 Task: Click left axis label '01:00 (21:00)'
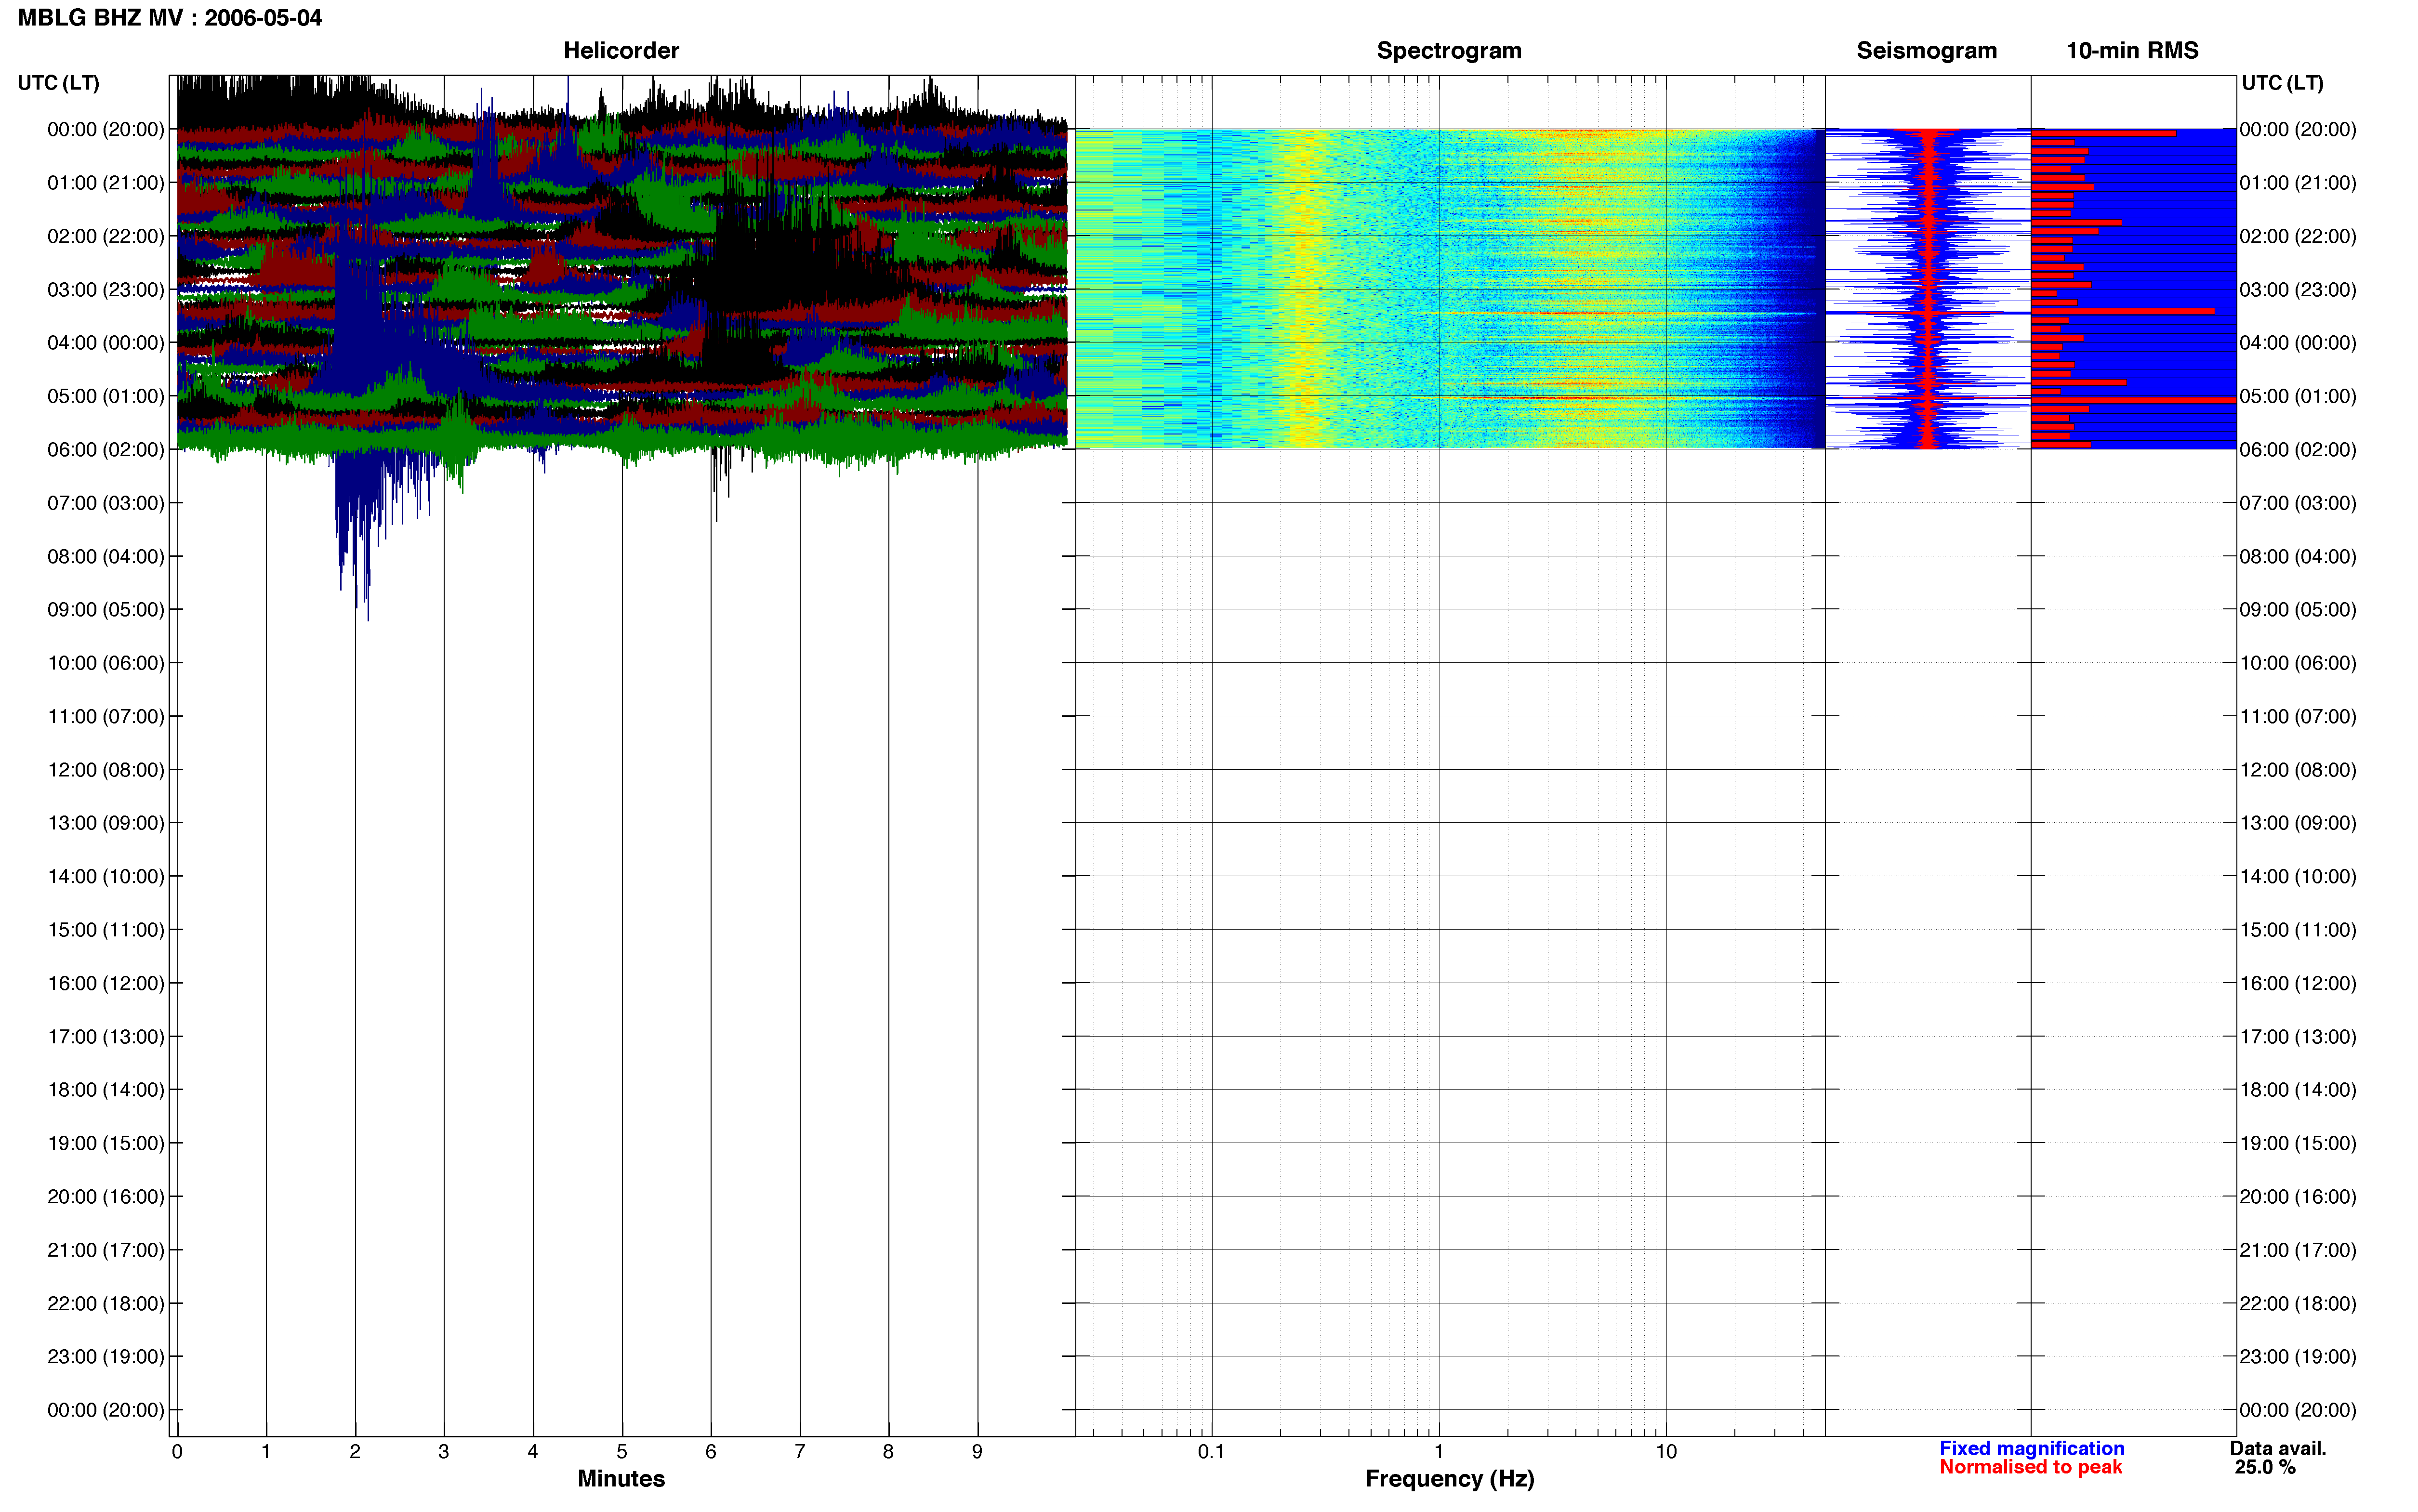(106, 183)
